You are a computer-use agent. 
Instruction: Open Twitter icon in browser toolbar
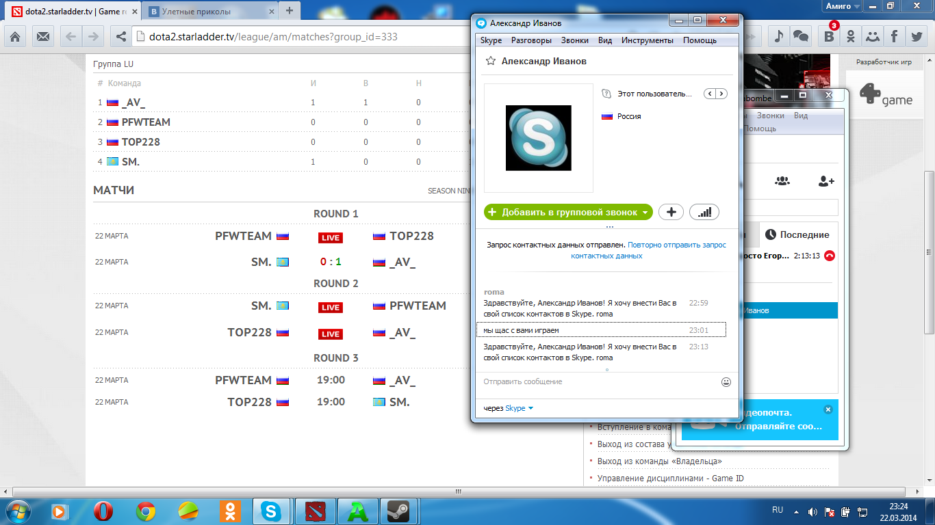(x=915, y=36)
